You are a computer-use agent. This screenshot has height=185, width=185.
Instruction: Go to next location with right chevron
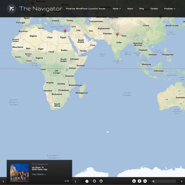[76, 181]
